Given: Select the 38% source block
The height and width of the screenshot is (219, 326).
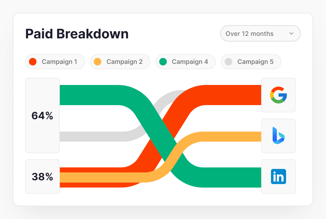Looking at the screenshot, I should pos(42,177).
